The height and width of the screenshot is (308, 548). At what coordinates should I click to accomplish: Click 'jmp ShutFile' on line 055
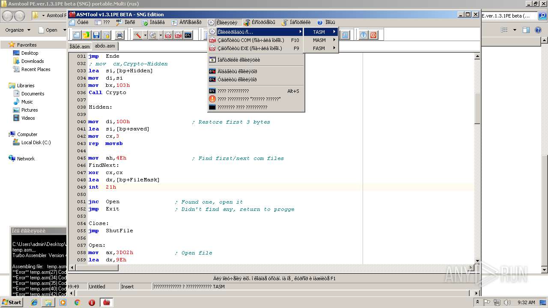coord(110,231)
